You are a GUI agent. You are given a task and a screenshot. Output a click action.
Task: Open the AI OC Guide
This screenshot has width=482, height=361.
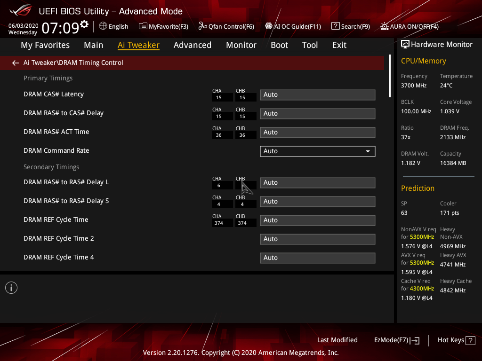[x=293, y=26]
